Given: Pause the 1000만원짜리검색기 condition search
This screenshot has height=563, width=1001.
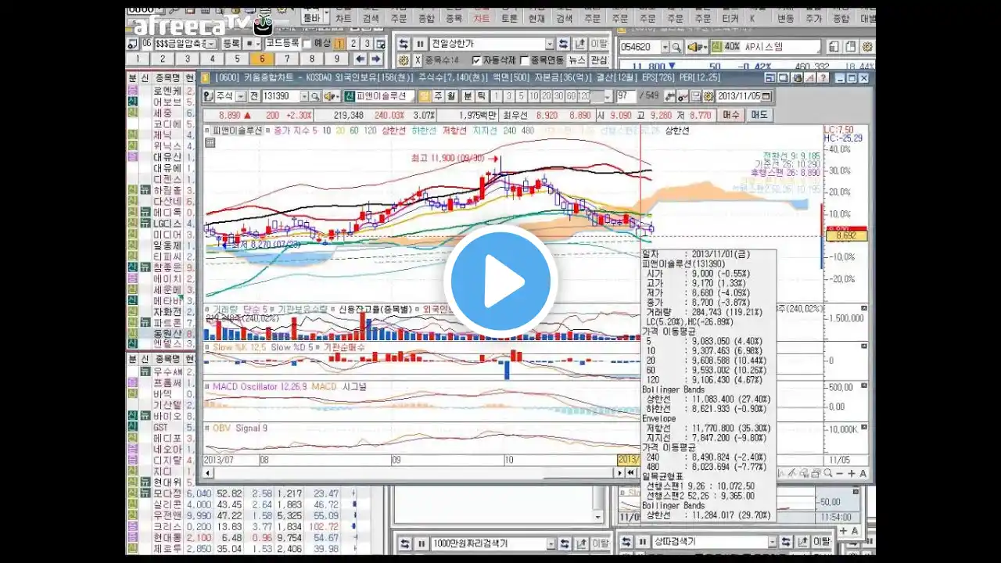Looking at the screenshot, I should pyautogui.click(x=422, y=543).
